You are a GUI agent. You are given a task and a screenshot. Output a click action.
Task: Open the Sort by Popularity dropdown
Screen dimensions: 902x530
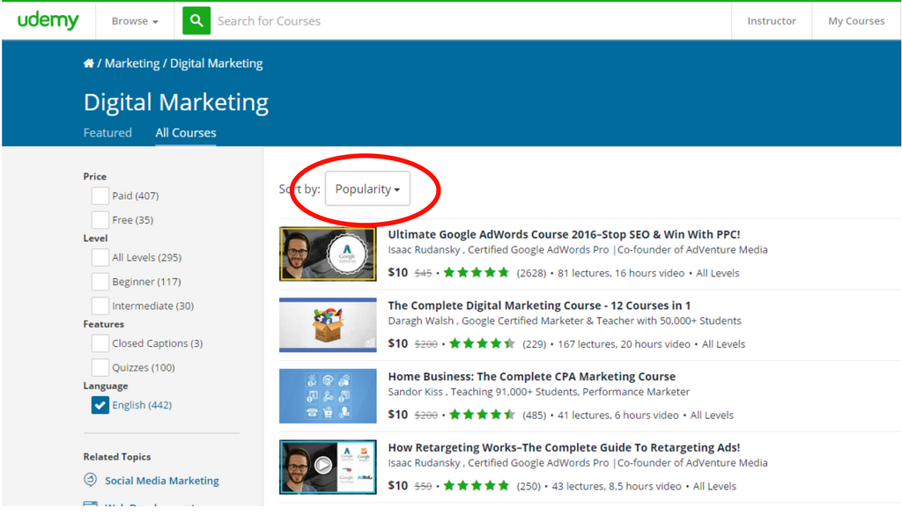pyautogui.click(x=367, y=188)
